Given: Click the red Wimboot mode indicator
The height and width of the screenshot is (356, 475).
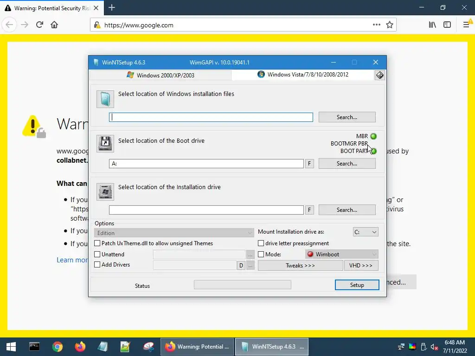Looking at the screenshot, I should (310, 254).
